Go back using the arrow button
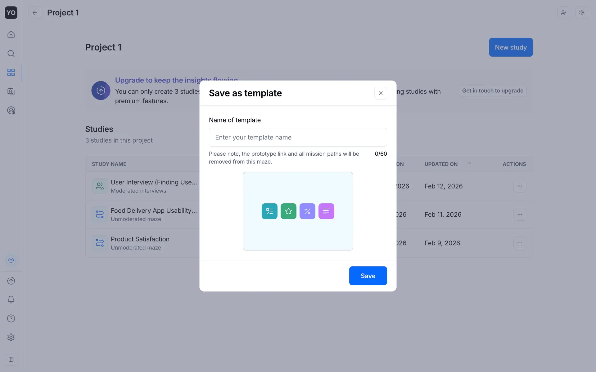This screenshot has width=596, height=372. [34, 13]
